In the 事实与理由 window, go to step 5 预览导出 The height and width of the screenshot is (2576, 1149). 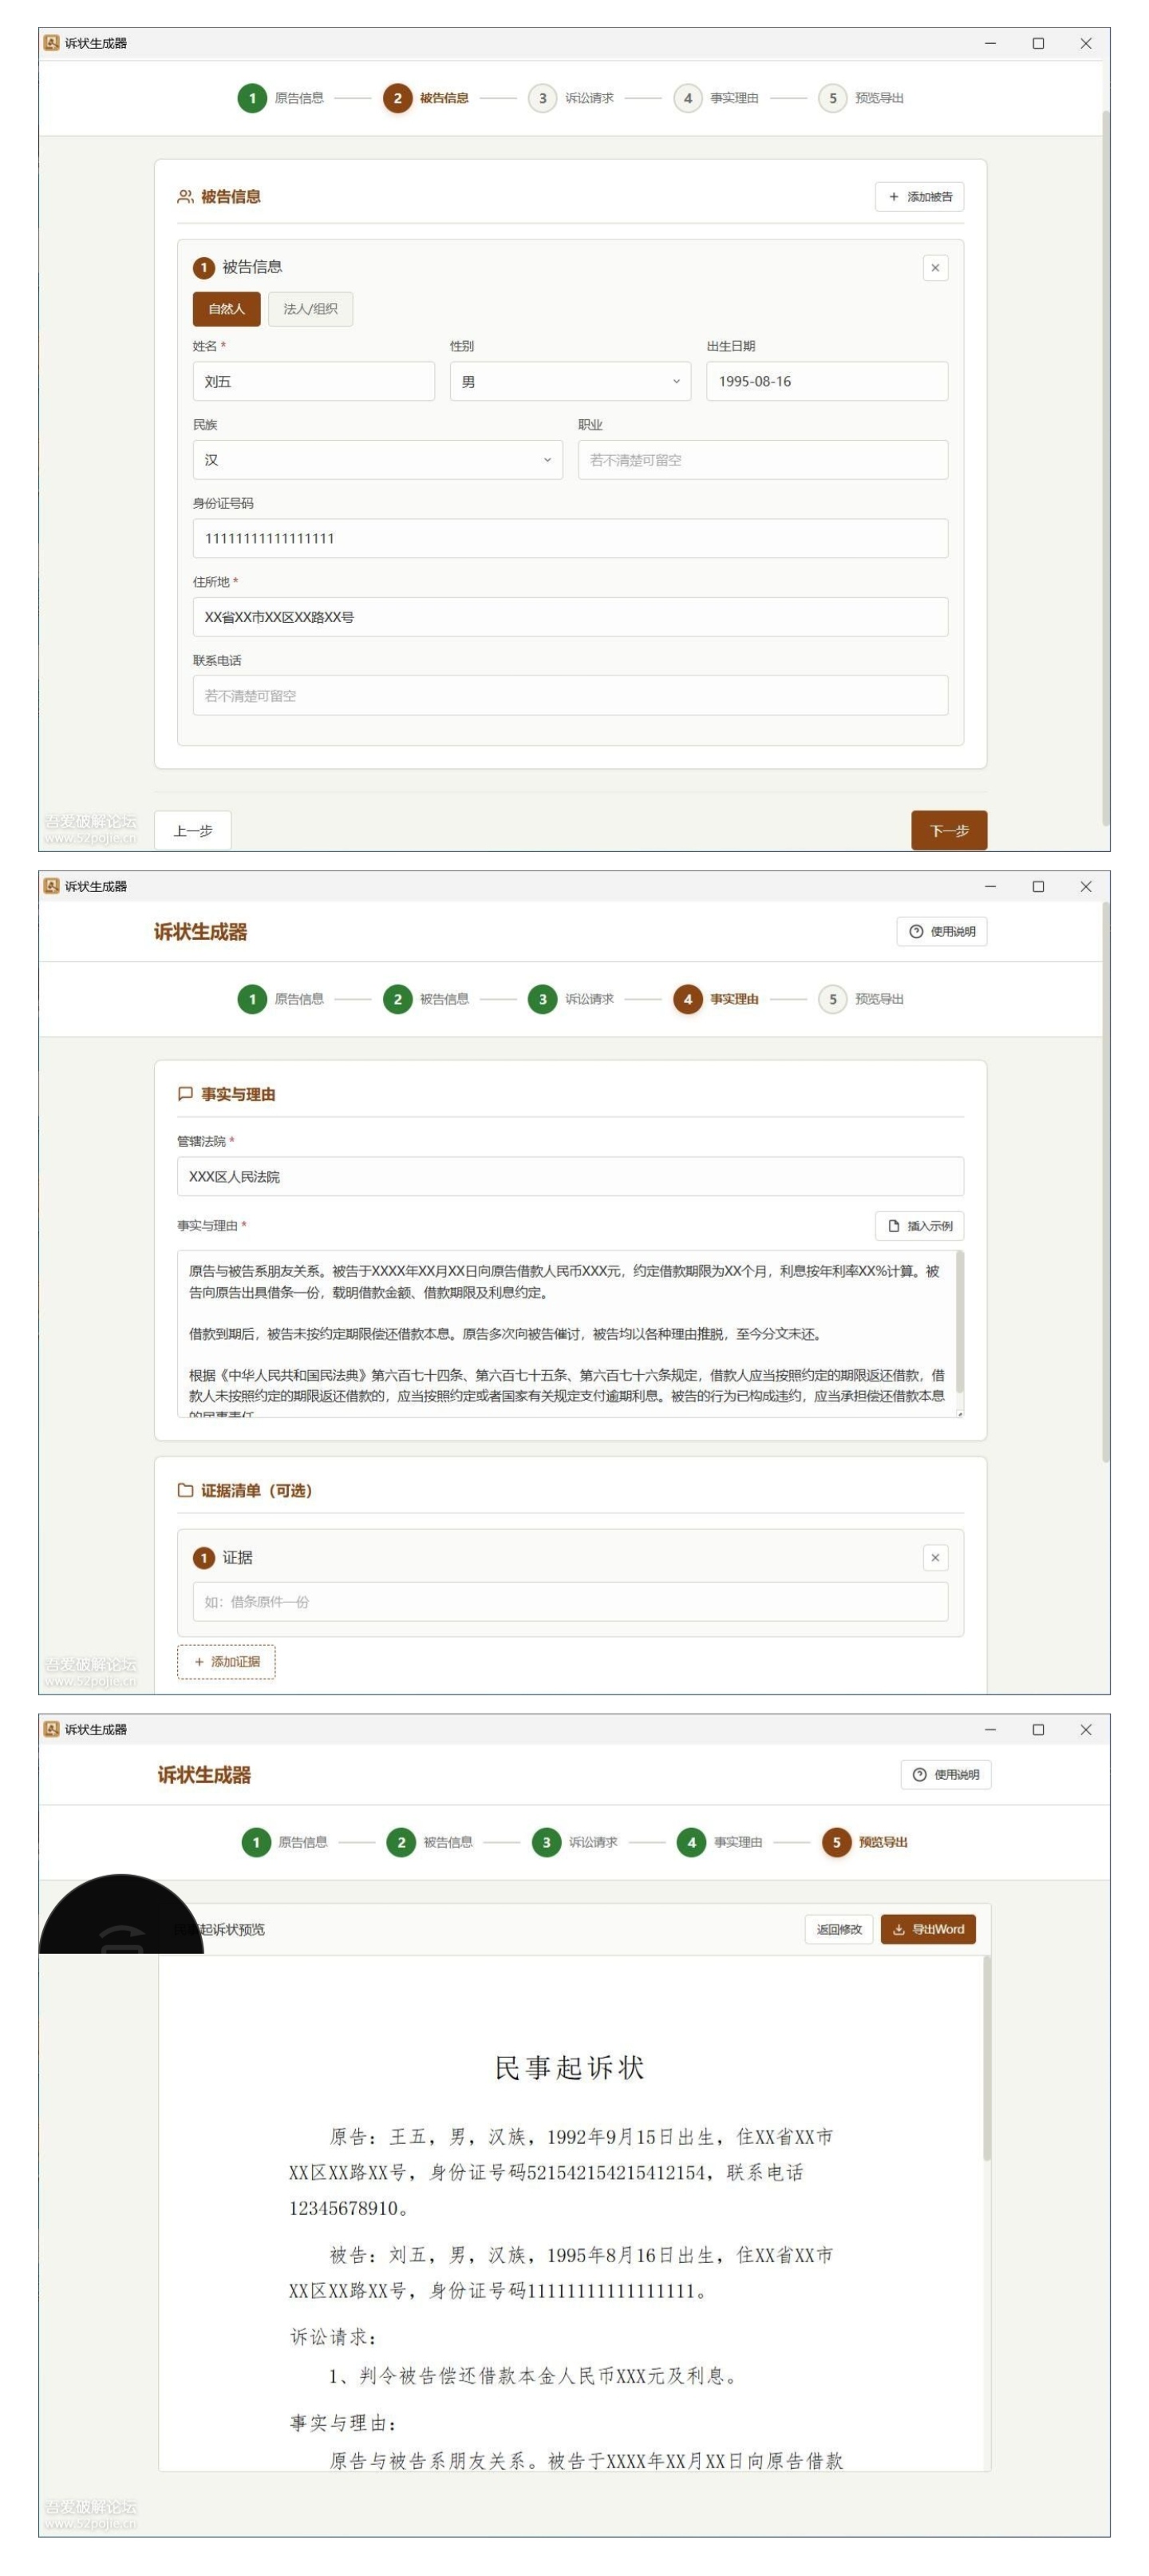click(x=860, y=999)
